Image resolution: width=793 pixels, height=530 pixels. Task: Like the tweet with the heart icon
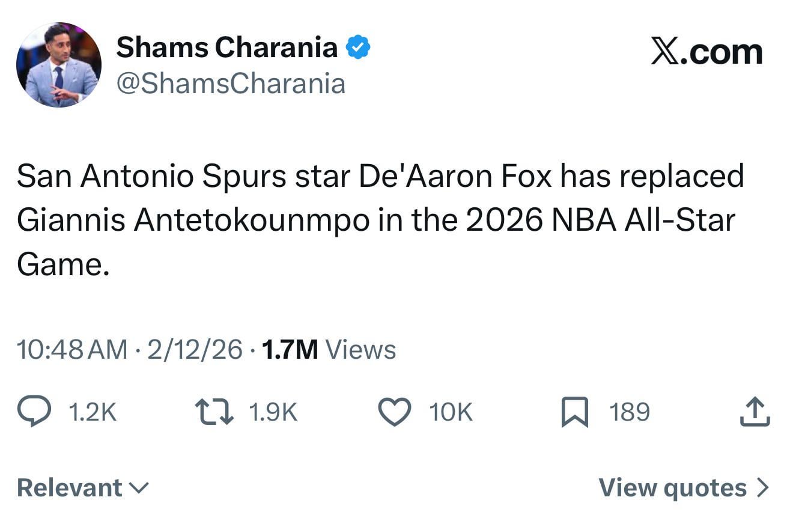[393, 412]
